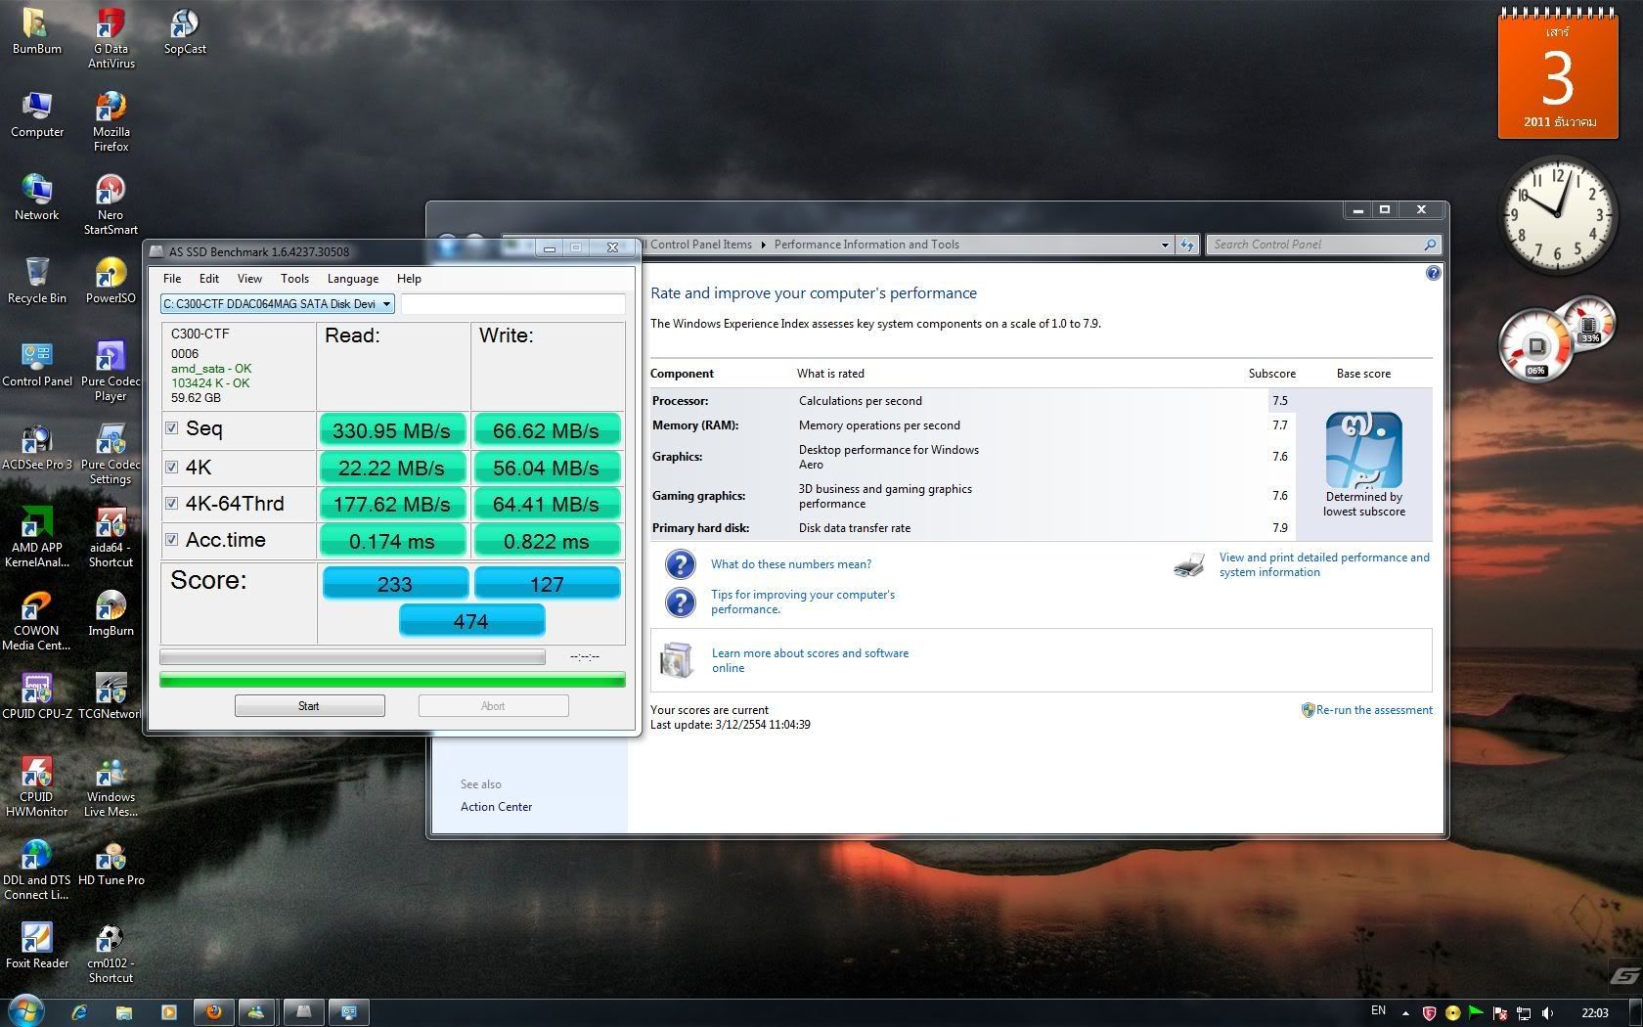The height and width of the screenshot is (1027, 1643).
Task: Open Windows Live Messenger desktop shortcut
Action: pyautogui.click(x=111, y=786)
